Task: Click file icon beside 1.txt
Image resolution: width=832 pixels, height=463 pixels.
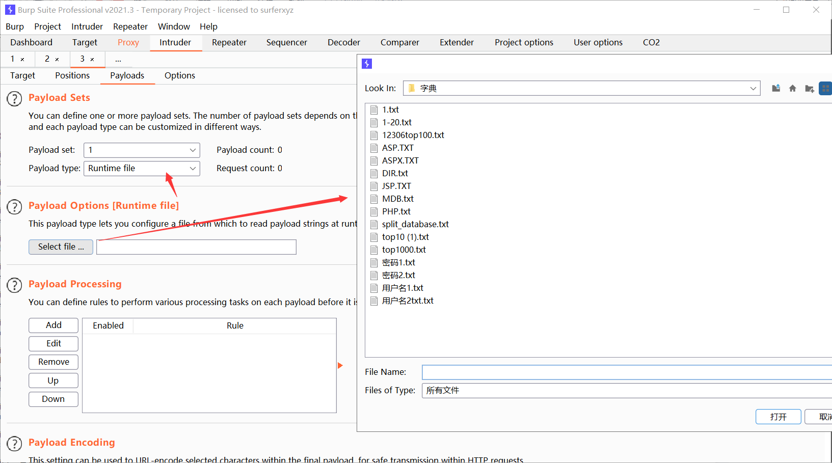Action: click(x=374, y=110)
